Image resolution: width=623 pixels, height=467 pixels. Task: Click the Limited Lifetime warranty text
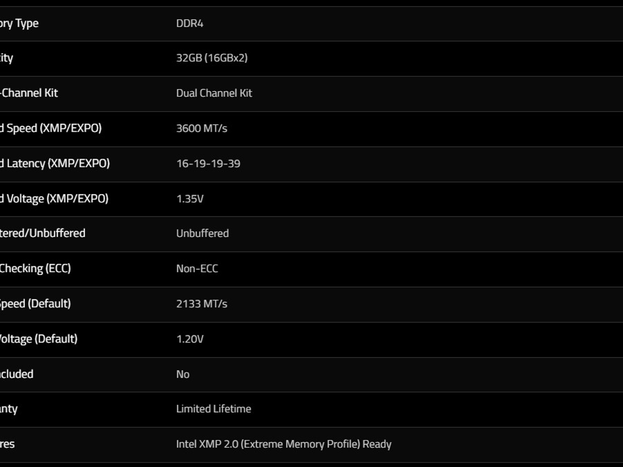[x=214, y=409]
